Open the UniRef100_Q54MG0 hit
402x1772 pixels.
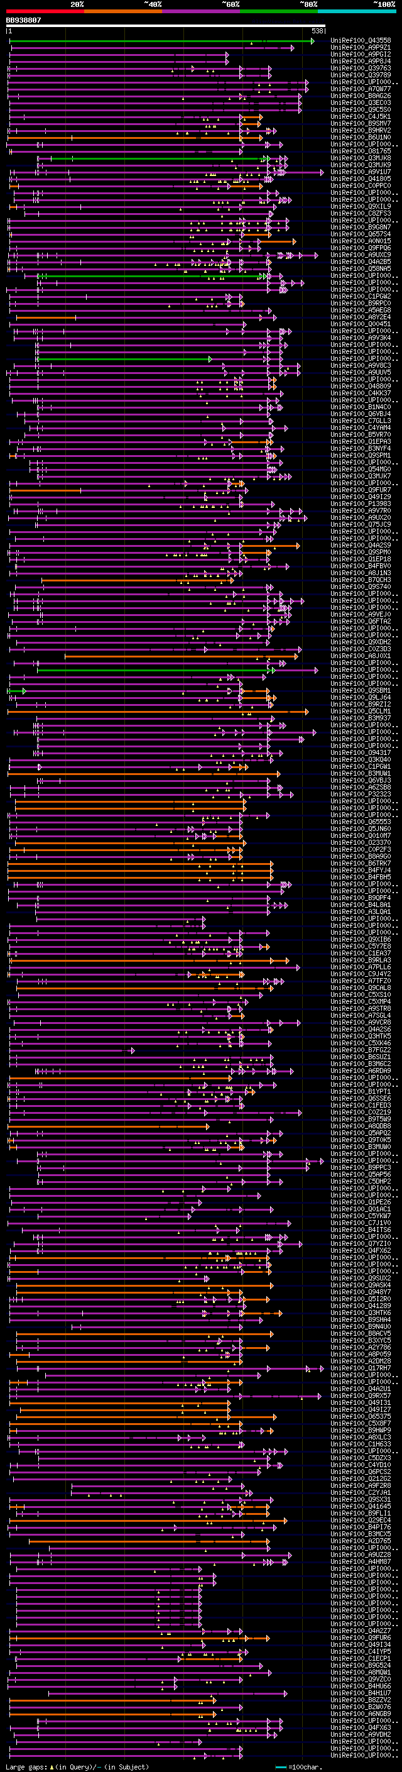coord(361,469)
